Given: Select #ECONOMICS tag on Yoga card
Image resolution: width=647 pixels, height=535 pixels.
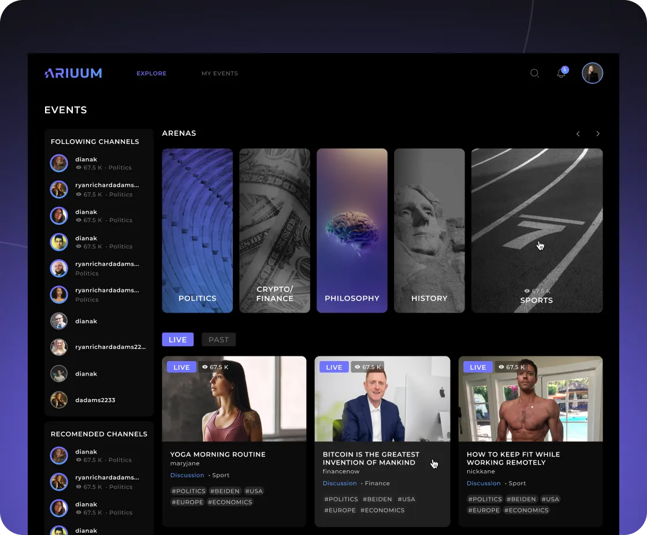Looking at the screenshot, I should click(230, 502).
